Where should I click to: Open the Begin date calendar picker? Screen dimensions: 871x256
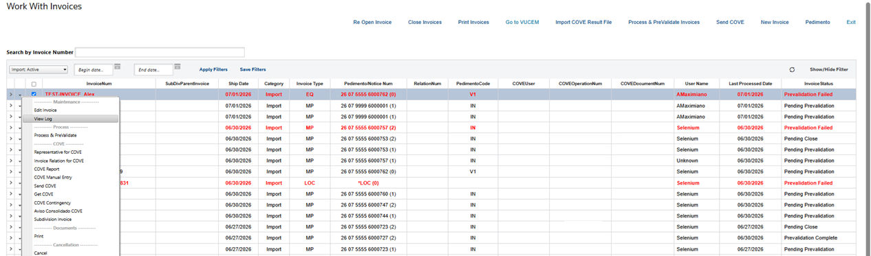pos(117,67)
